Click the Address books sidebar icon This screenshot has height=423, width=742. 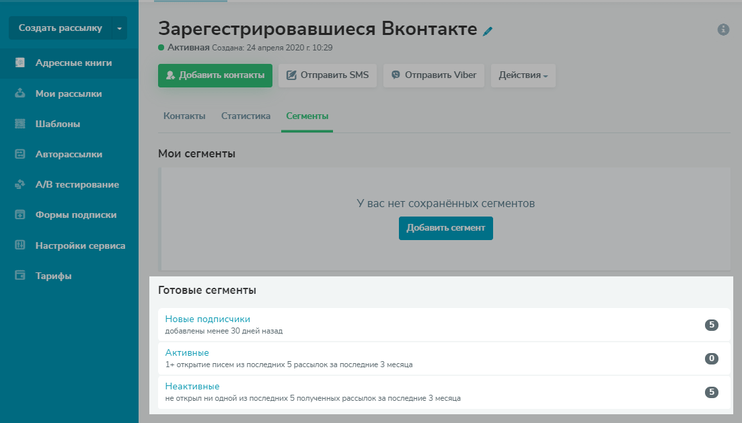pos(20,63)
